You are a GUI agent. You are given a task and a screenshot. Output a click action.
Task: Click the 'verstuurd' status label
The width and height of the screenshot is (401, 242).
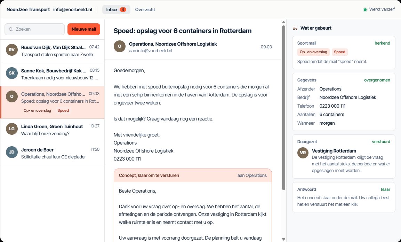pos(381,142)
